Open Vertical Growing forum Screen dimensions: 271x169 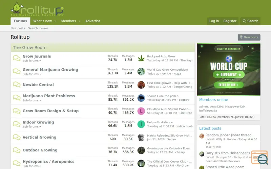click(x=39, y=137)
